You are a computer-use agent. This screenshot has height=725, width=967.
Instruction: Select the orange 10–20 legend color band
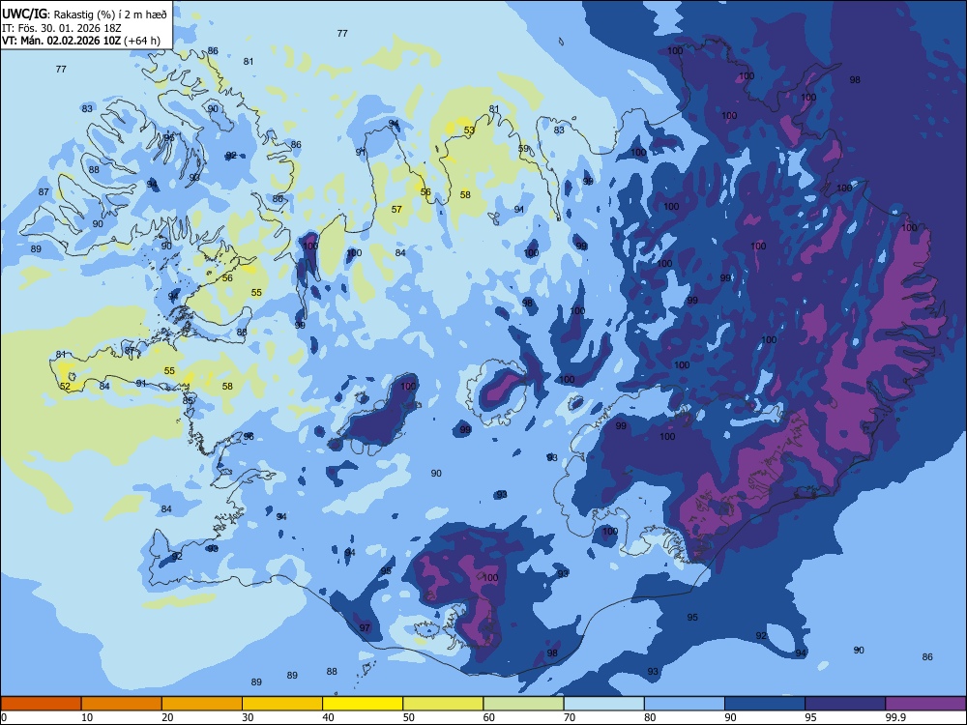tap(122, 704)
